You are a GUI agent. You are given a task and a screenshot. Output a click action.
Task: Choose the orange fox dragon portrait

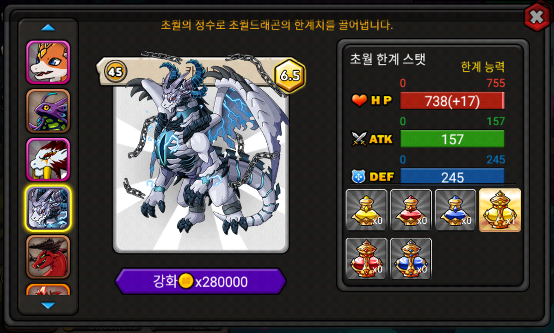[48, 62]
